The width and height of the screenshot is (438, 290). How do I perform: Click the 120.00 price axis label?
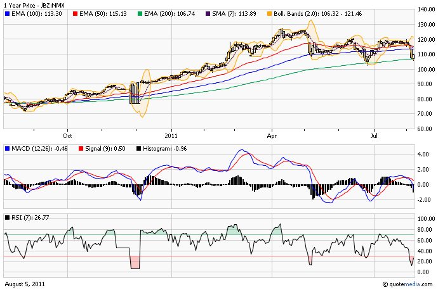click(x=427, y=39)
